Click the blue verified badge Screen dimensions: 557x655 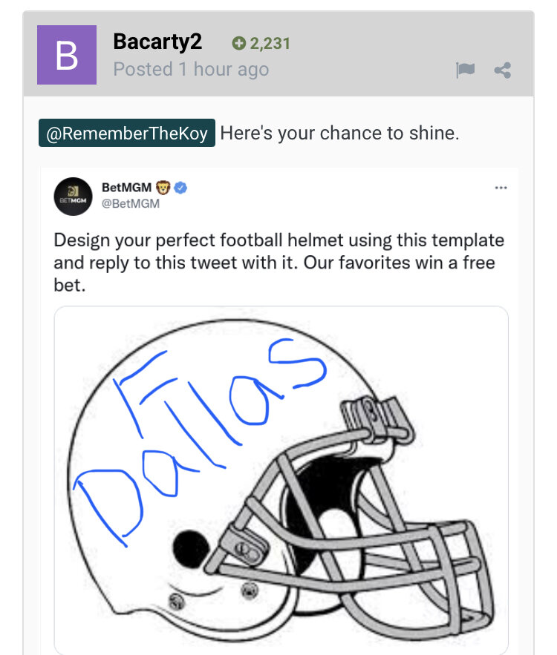click(180, 188)
